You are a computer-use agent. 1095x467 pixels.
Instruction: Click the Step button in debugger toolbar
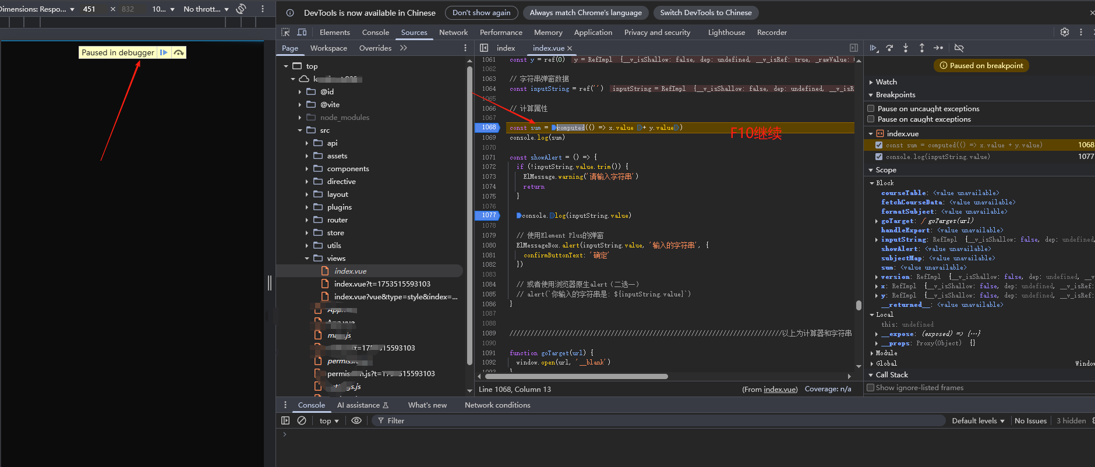tap(938, 48)
